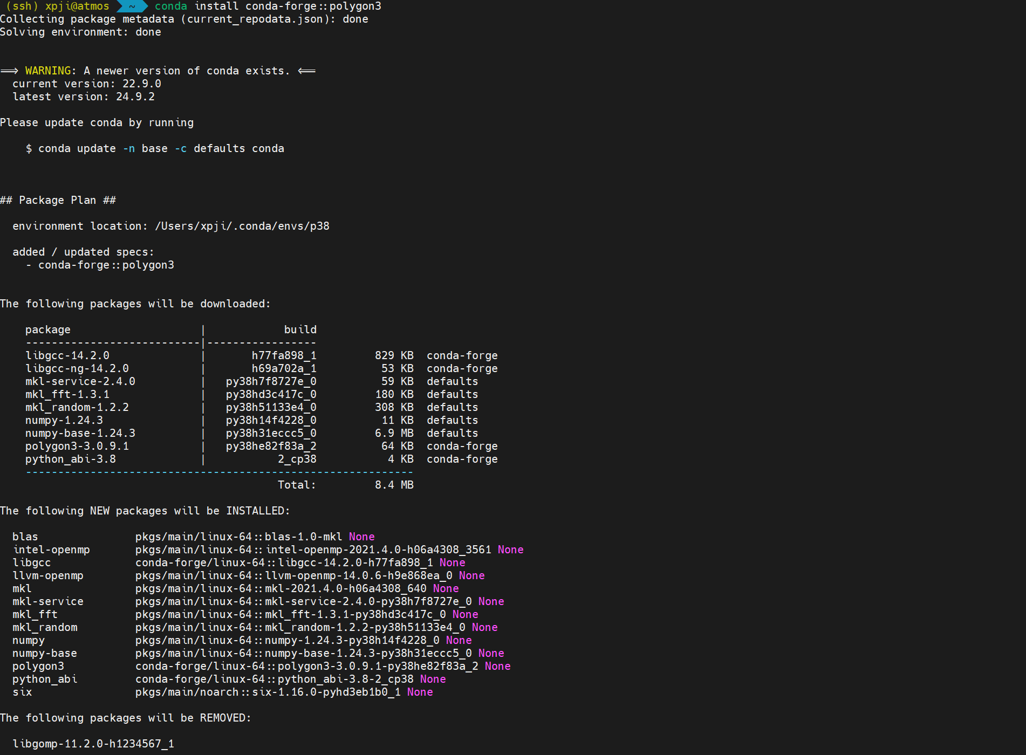This screenshot has width=1026, height=755.
Task: Click the Total: 8.4 MB summary
Action: click(x=346, y=485)
